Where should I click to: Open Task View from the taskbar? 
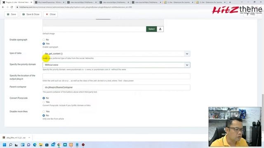pyautogui.click(x=16, y=145)
